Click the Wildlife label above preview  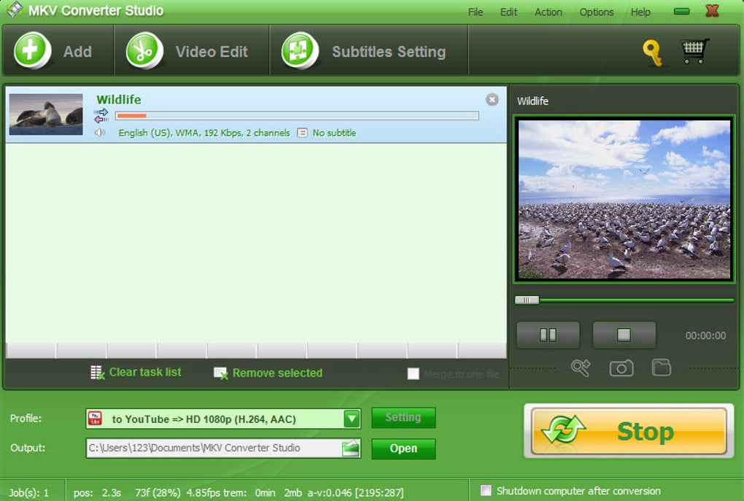(x=532, y=101)
